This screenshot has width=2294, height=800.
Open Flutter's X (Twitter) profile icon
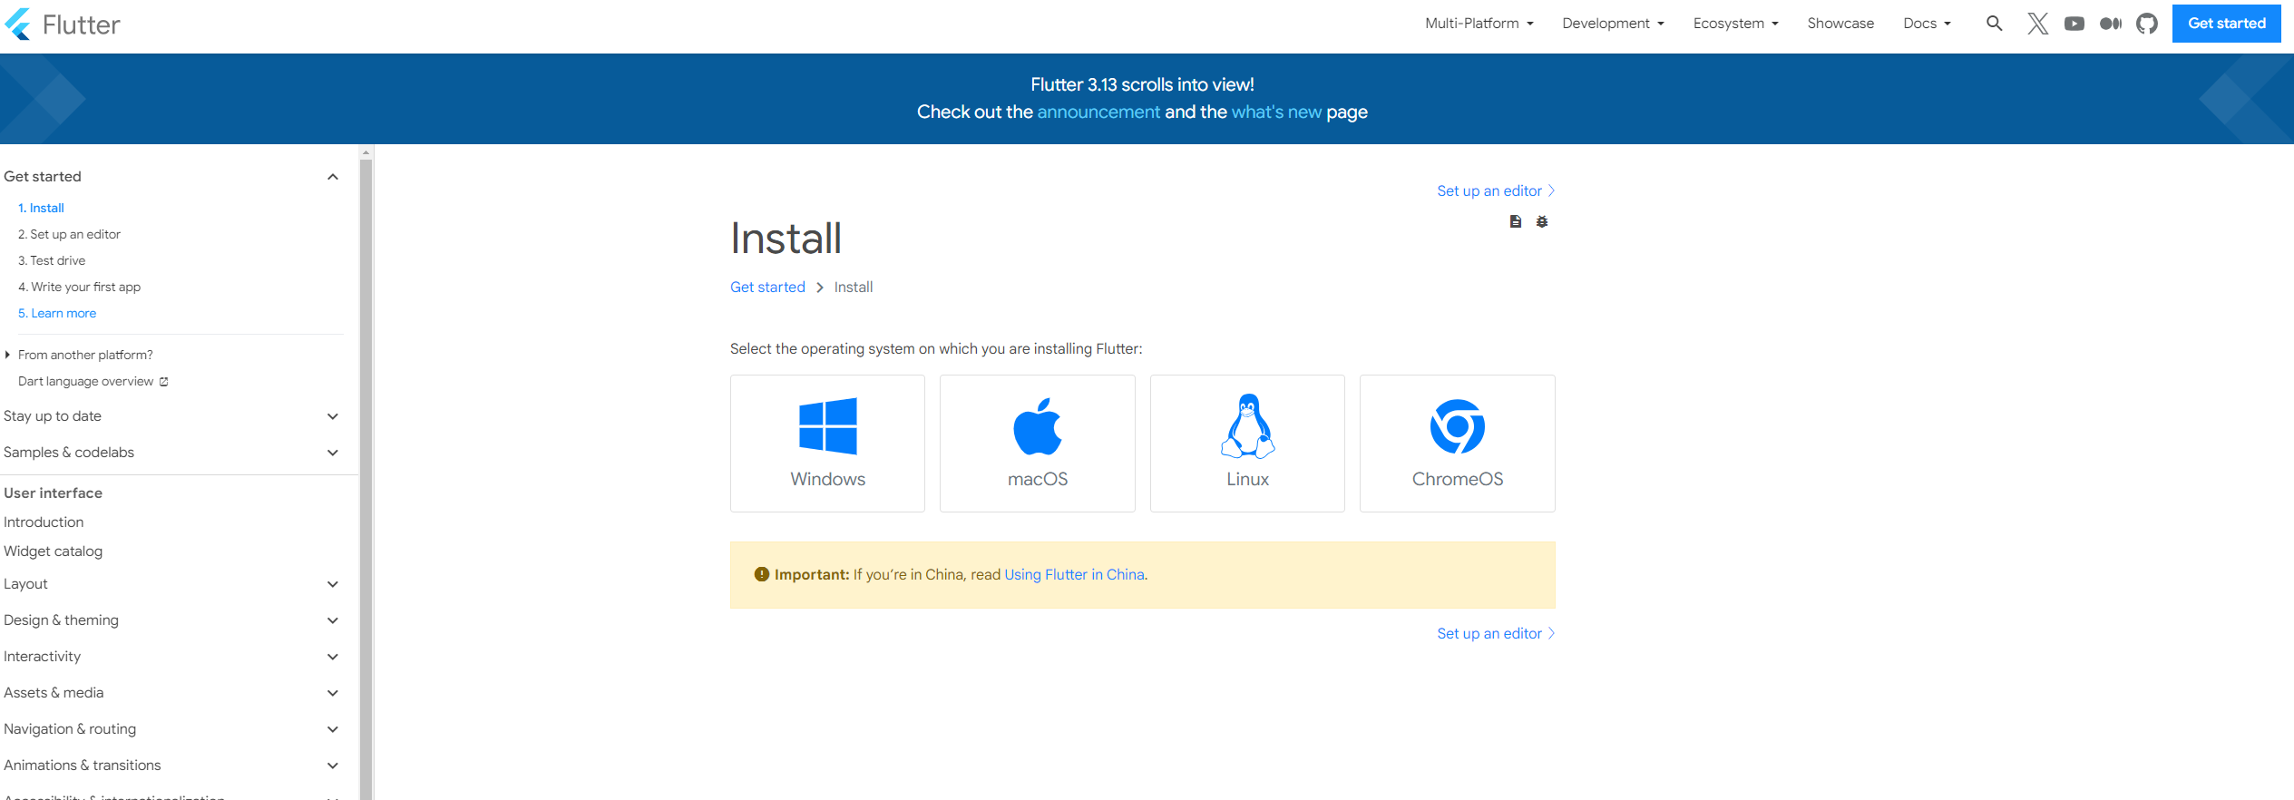coord(2037,24)
